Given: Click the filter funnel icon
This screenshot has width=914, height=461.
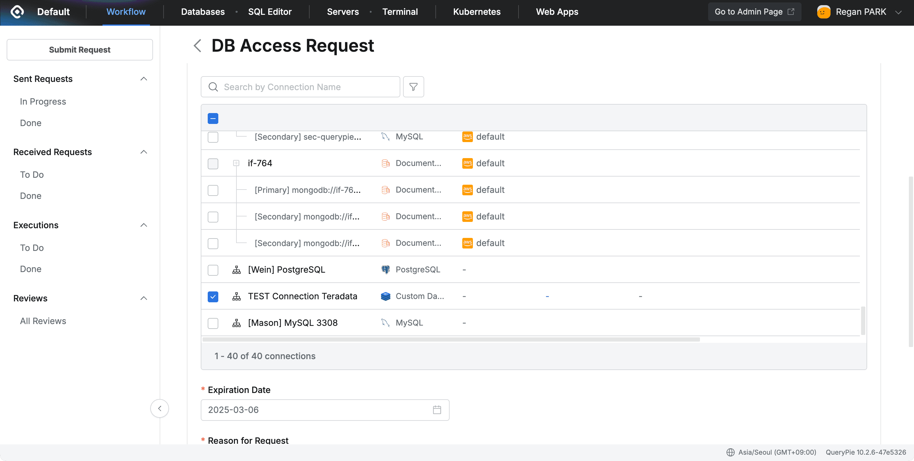Looking at the screenshot, I should point(413,87).
